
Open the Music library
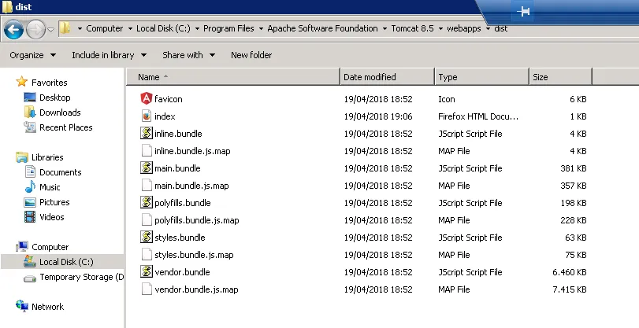click(49, 187)
